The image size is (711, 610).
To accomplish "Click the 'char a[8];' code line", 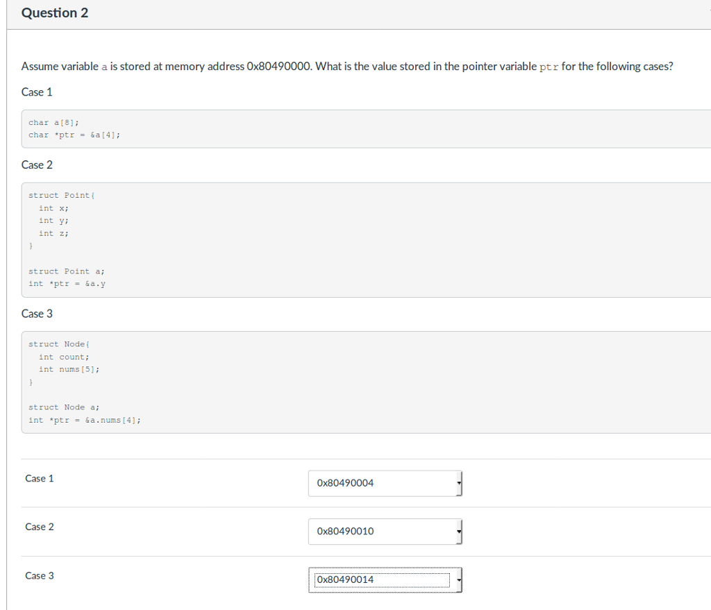I will (53, 122).
